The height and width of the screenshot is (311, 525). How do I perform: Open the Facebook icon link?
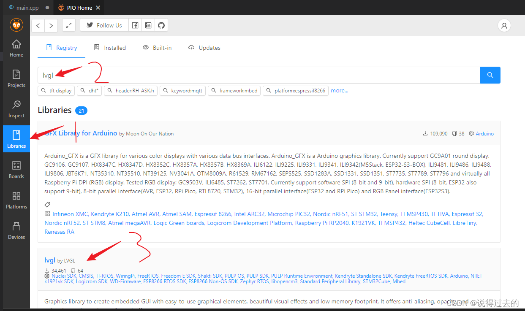[x=135, y=25]
